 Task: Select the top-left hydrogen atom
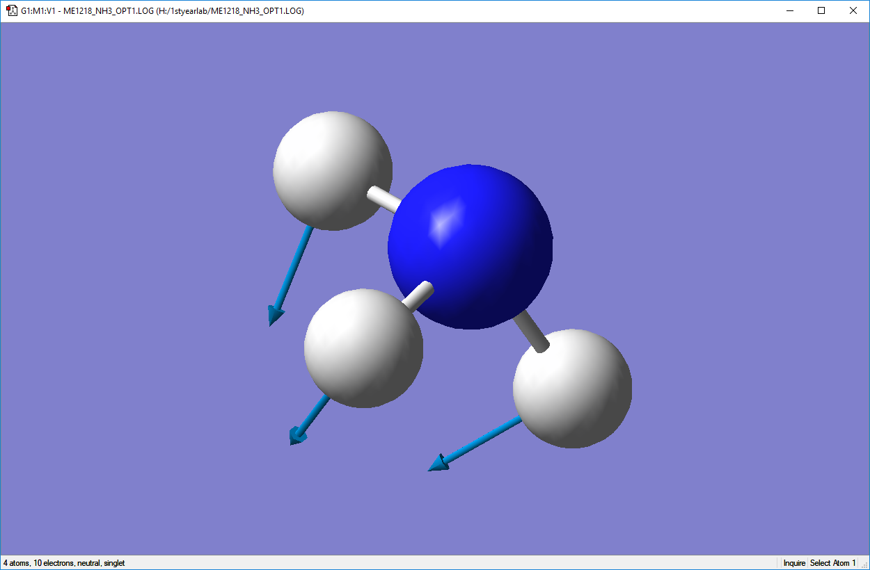332,170
